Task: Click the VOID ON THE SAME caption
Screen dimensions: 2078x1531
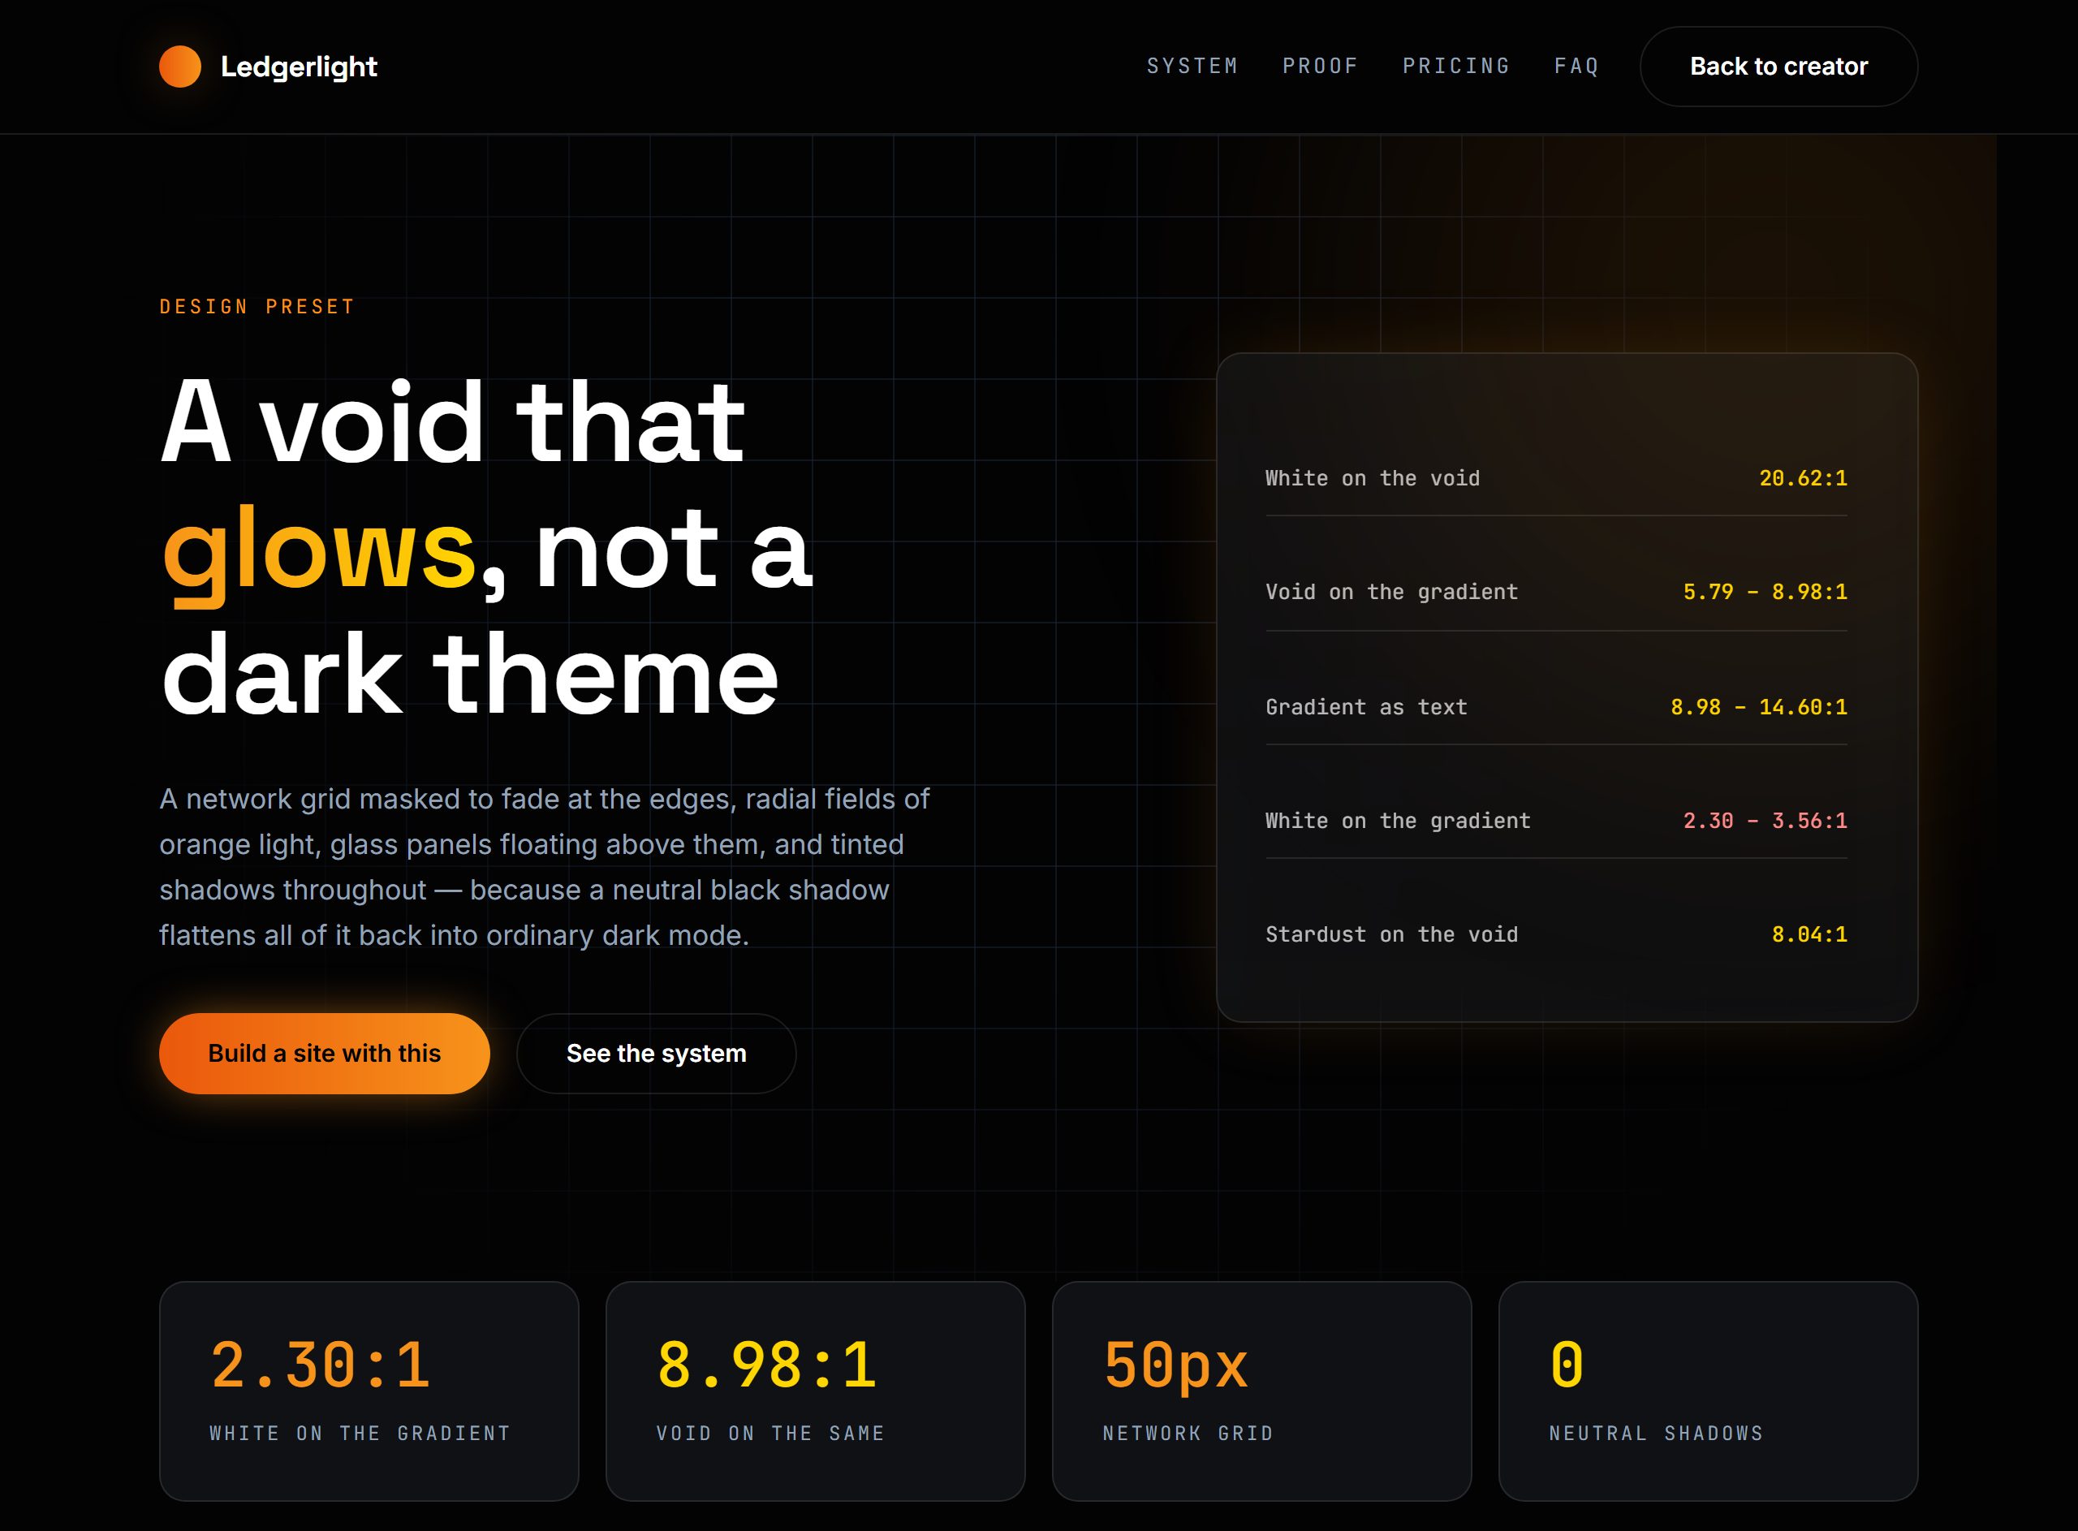Action: point(771,1434)
